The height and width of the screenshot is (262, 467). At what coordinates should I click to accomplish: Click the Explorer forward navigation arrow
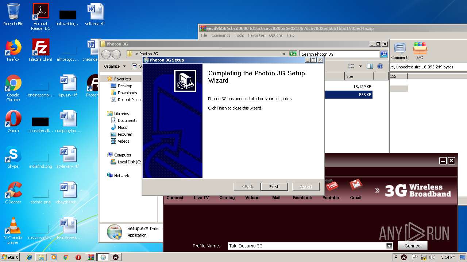pyautogui.click(x=116, y=54)
